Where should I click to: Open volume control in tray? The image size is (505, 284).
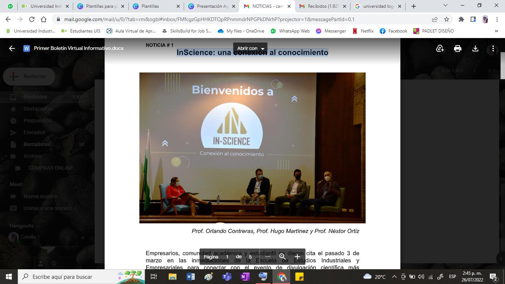click(x=421, y=277)
